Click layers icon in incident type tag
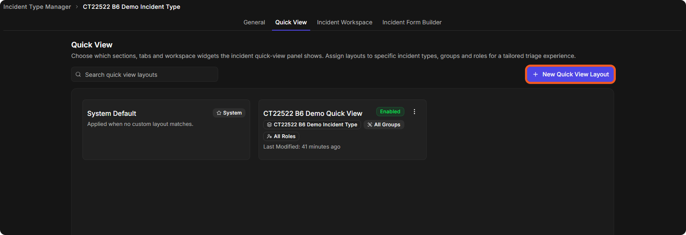 point(269,125)
